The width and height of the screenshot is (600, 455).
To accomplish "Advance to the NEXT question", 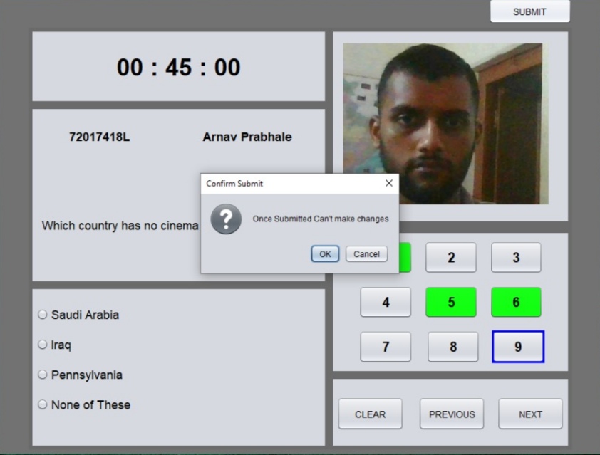I will [x=529, y=414].
